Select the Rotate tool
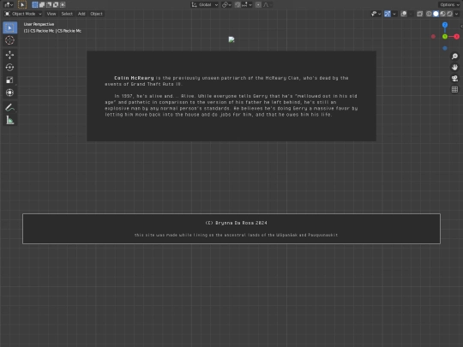Viewport: 463px width, 347px height. (9, 68)
